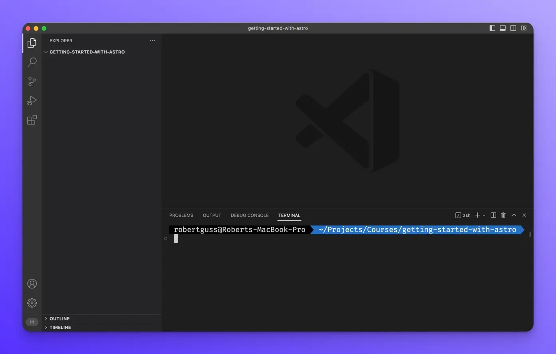Select the zsh terminal instance

[x=463, y=215]
